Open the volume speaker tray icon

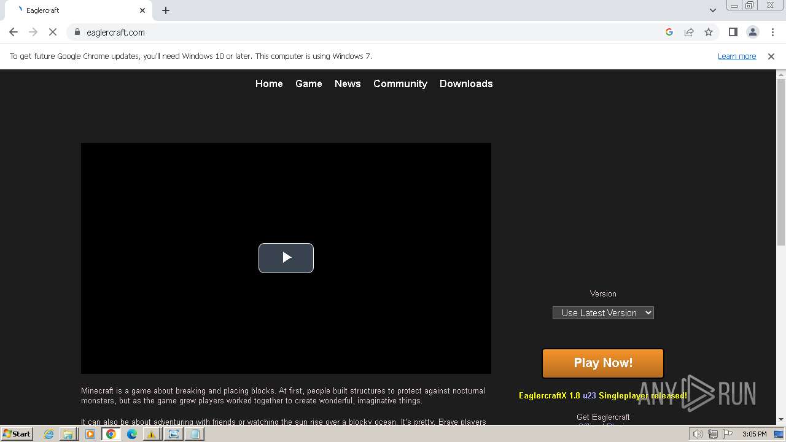click(698, 434)
